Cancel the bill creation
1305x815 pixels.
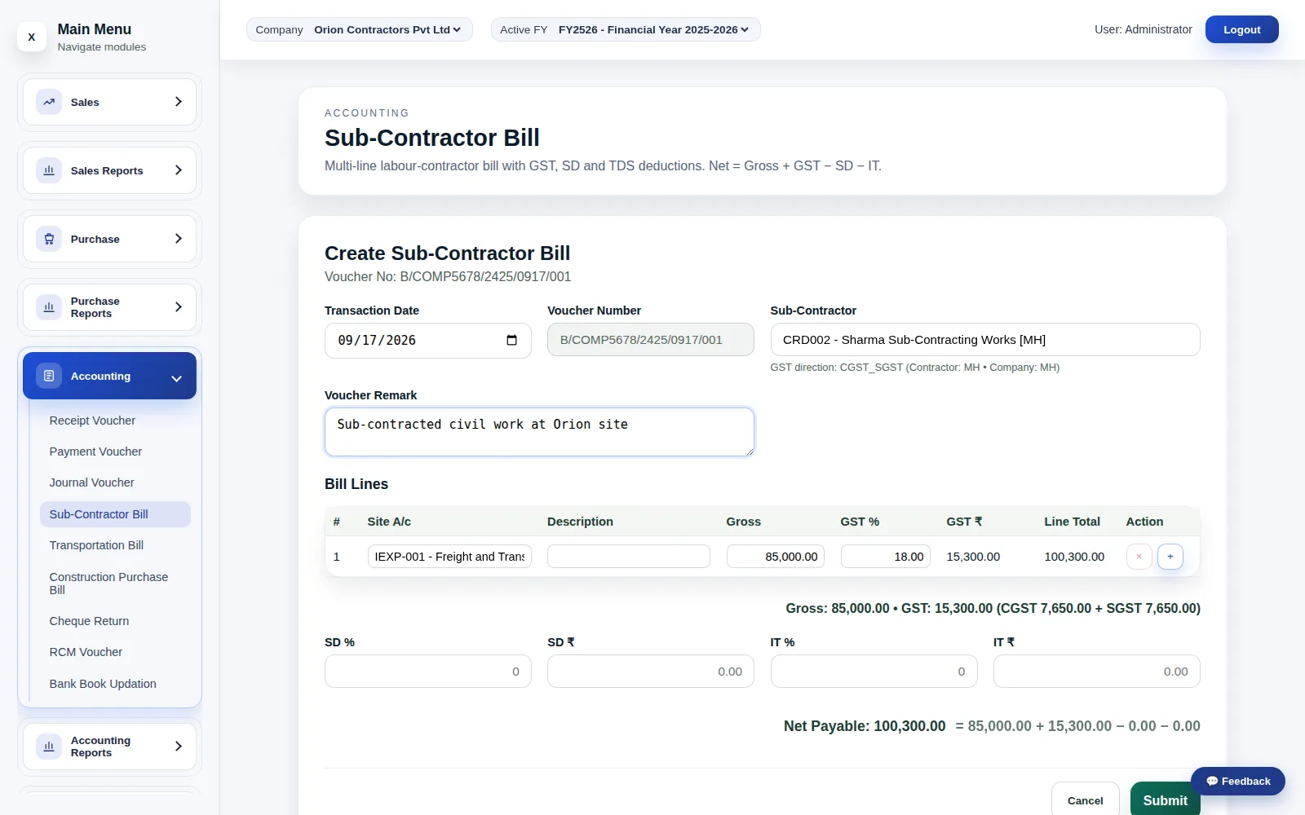1085,800
